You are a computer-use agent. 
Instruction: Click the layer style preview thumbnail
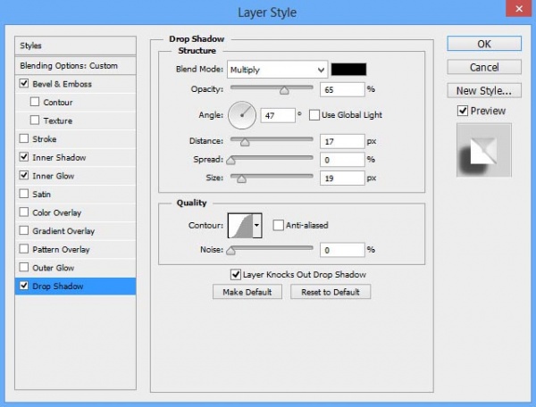[484, 150]
